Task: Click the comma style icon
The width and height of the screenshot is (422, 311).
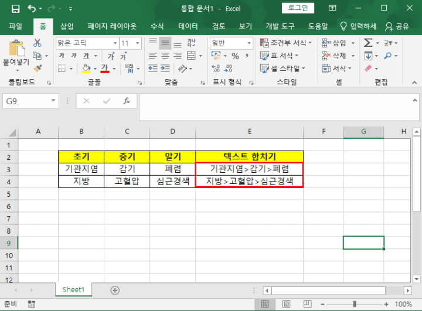Action: (247, 56)
